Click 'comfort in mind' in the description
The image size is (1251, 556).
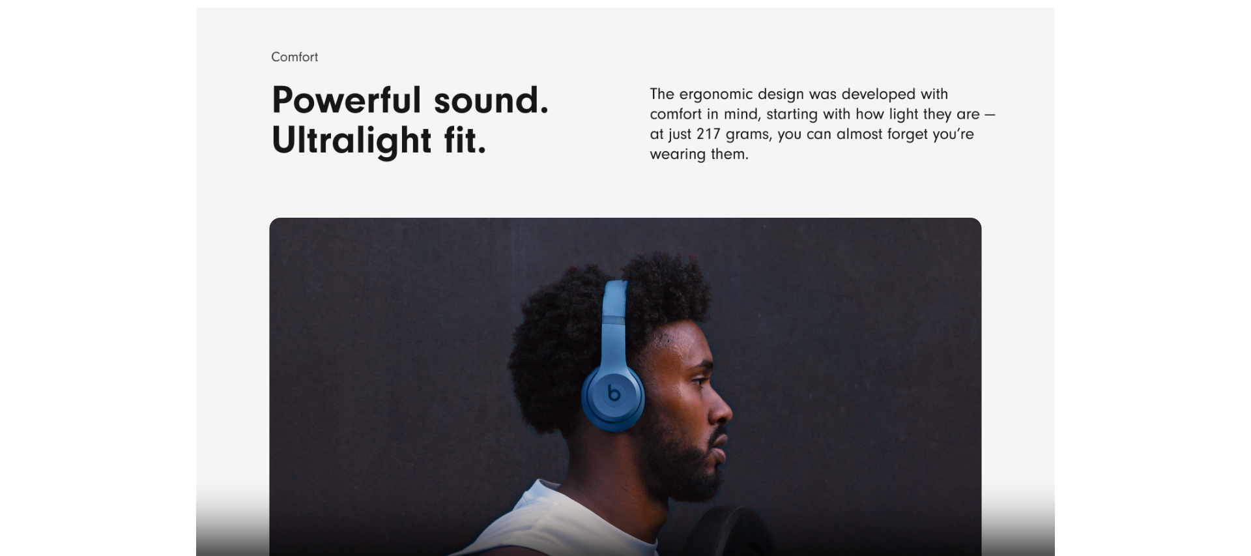(x=704, y=114)
